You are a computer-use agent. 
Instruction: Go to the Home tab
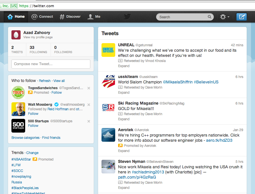coord(16,17)
